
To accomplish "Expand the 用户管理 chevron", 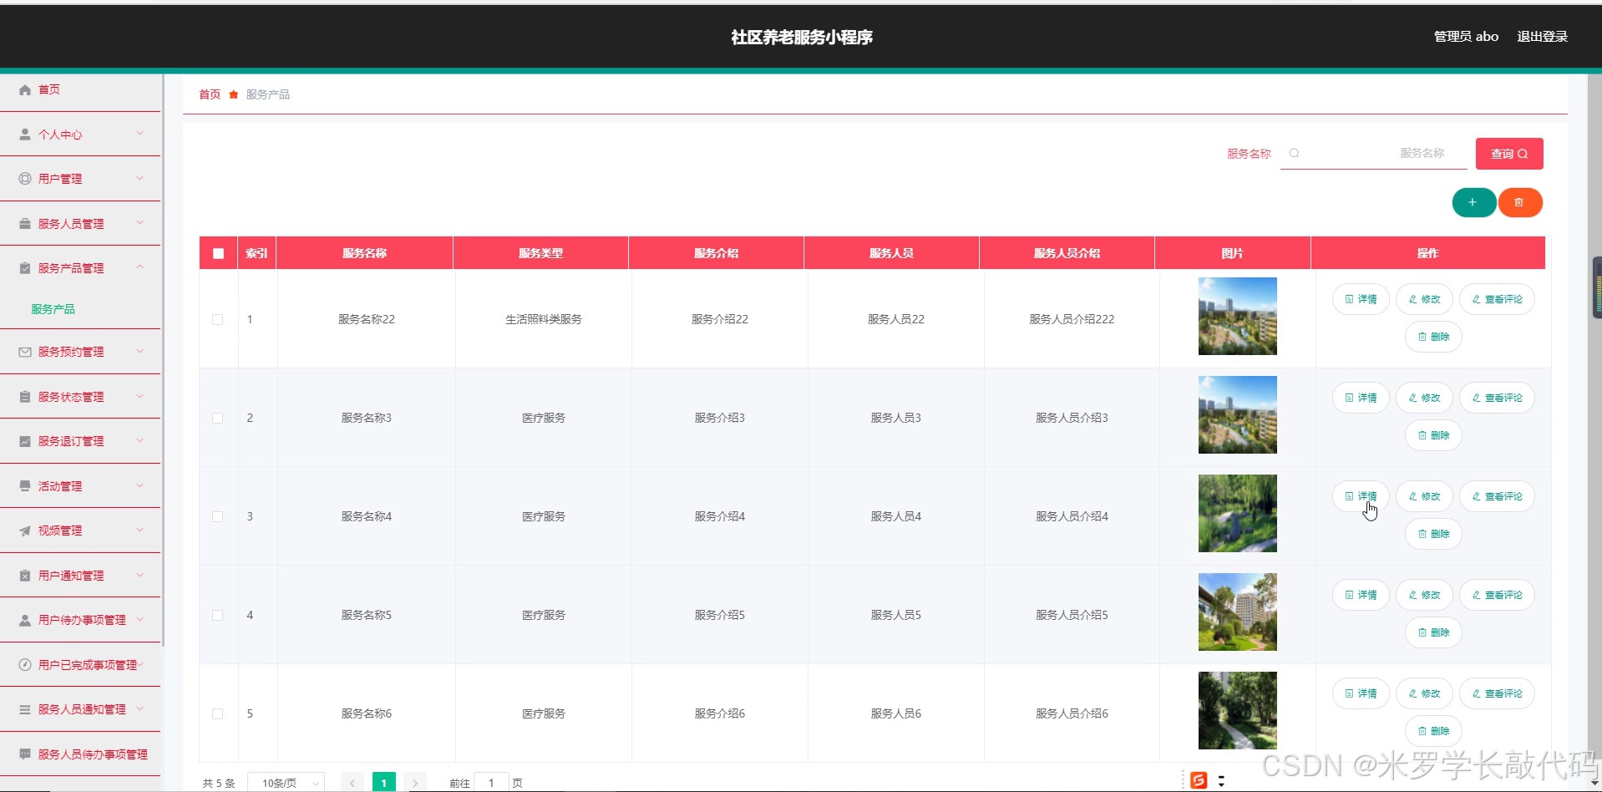I will [139, 178].
